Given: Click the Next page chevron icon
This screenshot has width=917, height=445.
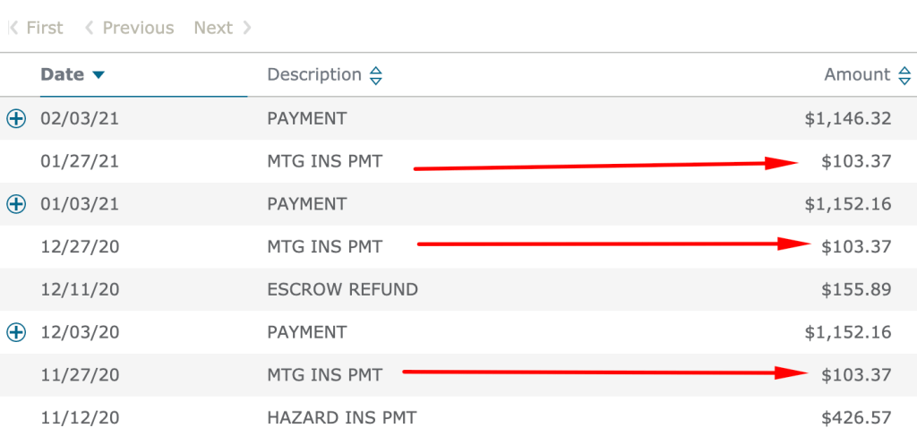Looking at the screenshot, I should (x=247, y=28).
